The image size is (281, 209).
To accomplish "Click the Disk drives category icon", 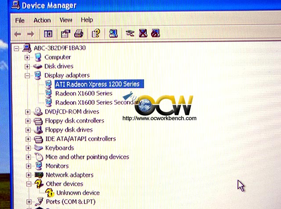I will [x=38, y=66].
